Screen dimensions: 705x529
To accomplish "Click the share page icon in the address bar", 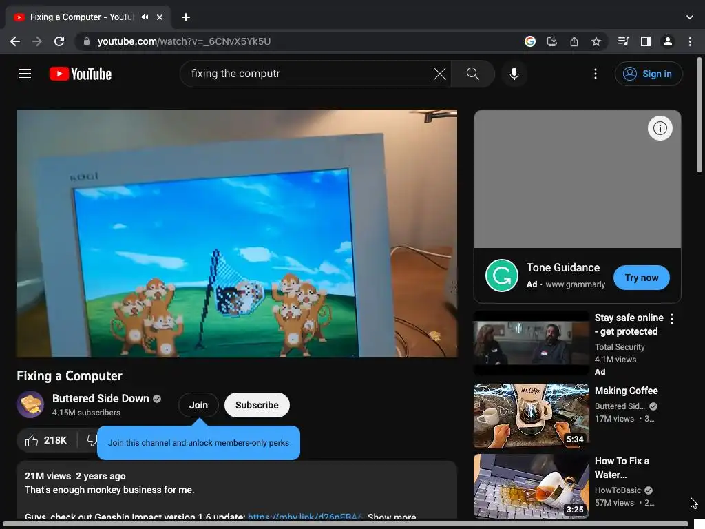I will coord(574,41).
